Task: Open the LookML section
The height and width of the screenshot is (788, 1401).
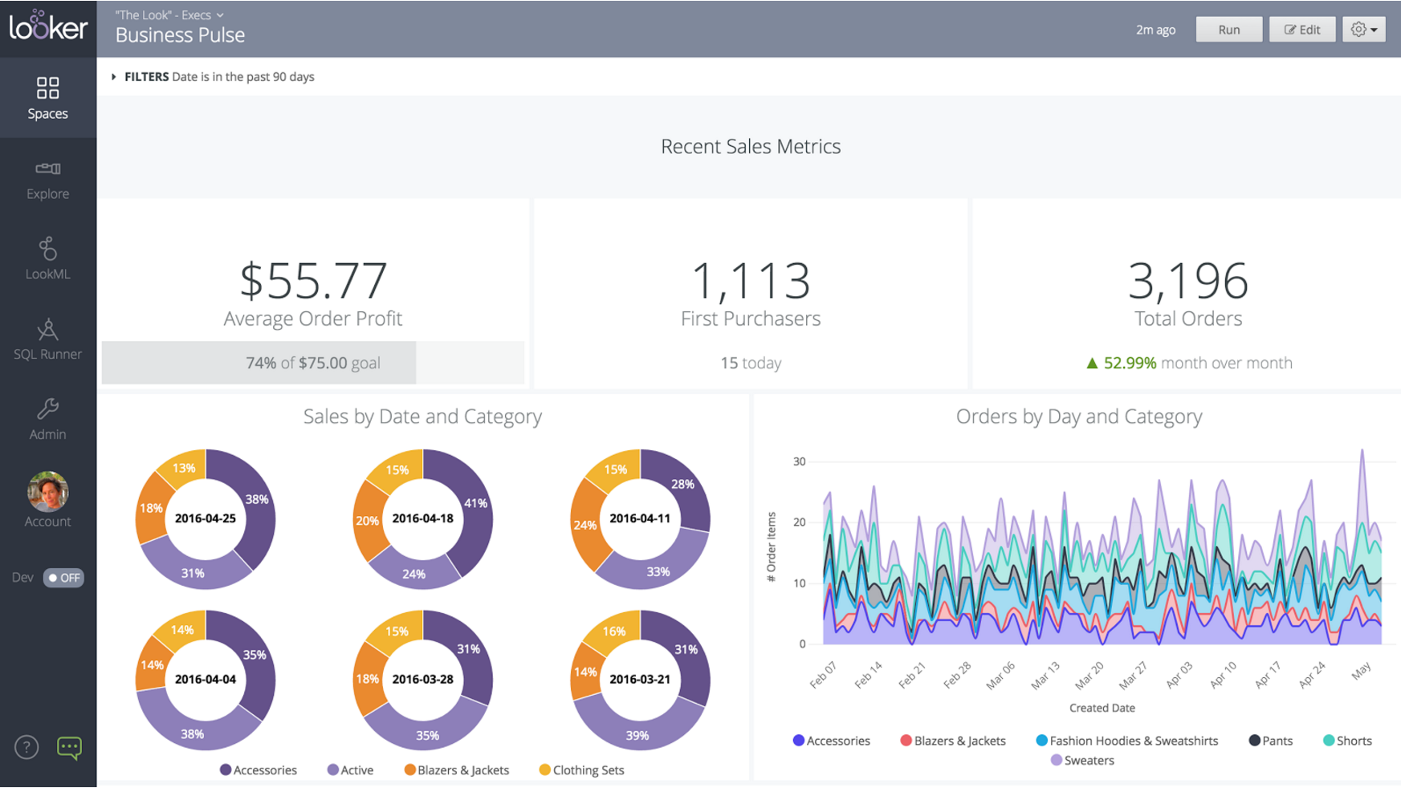Action: pos(47,258)
